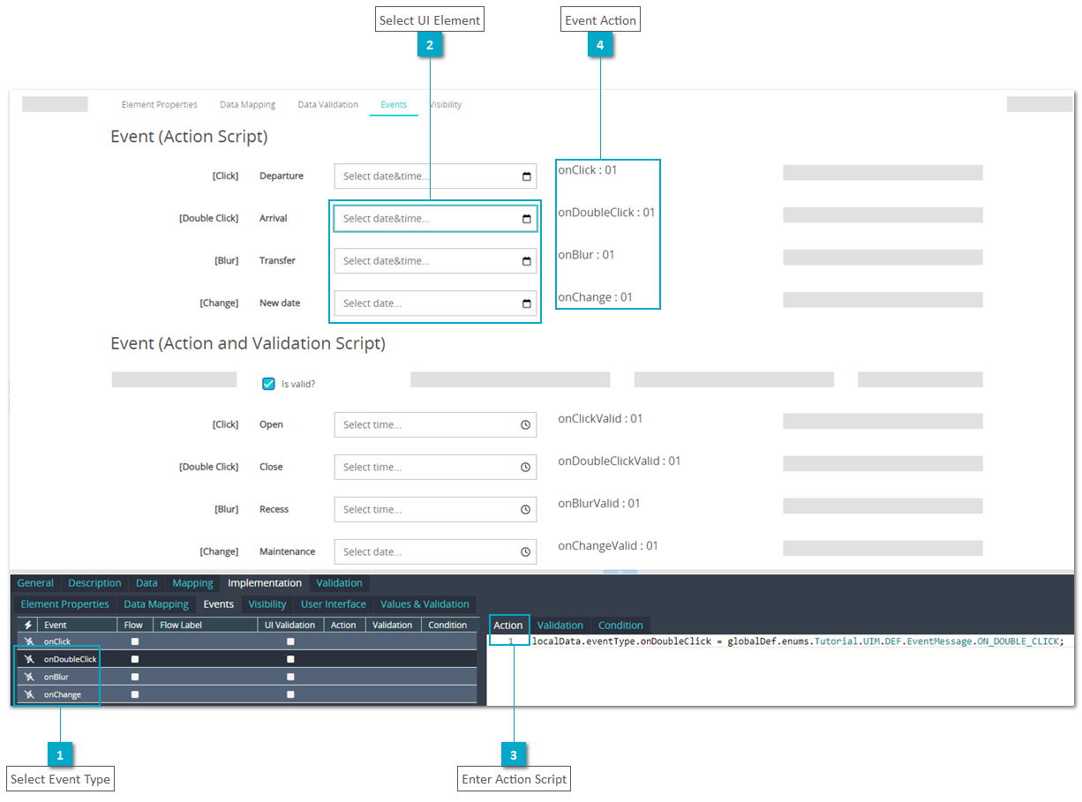Switch to the Mapping tab
Image resolution: width=1082 pixels, height=802 pixels.
[x=192, y=583]
